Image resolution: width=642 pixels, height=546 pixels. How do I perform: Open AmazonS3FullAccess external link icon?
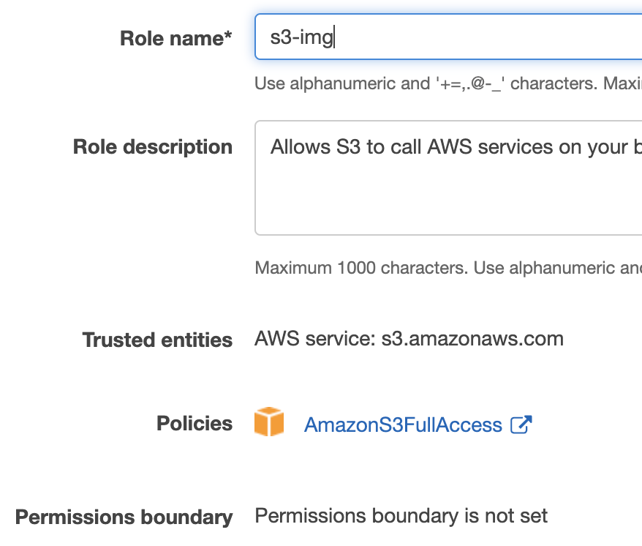click(521, 425)
